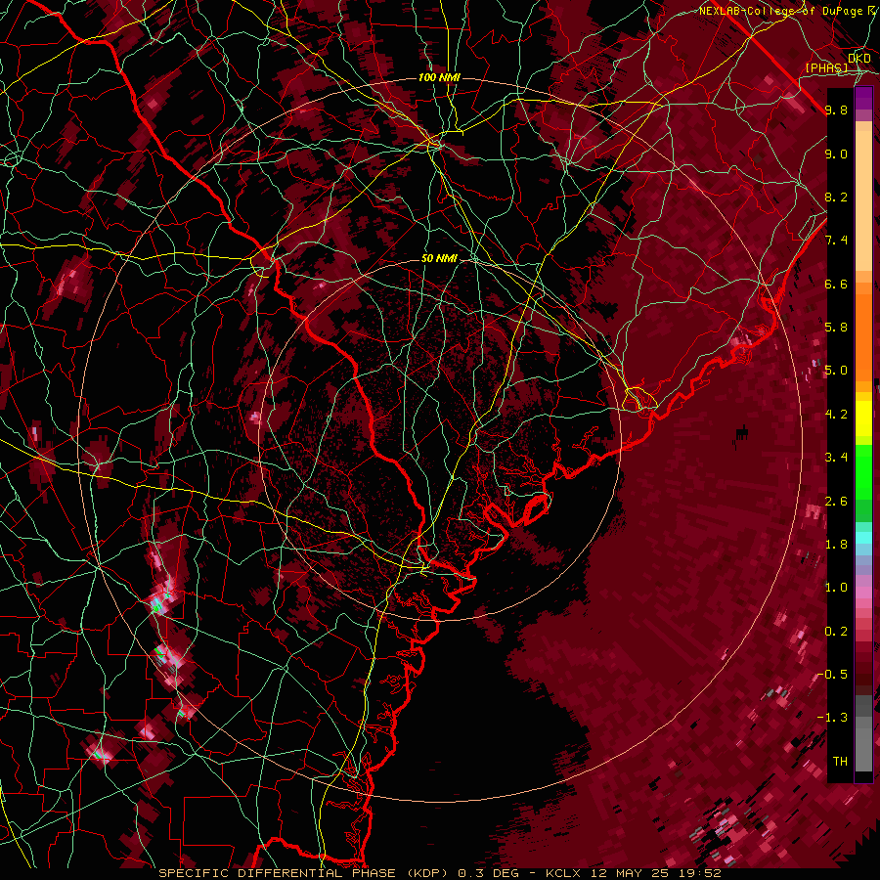This screenshot has width=880, height=880.
Task: Click the 0.2 value on the color scale
Action: coord(836,632)
